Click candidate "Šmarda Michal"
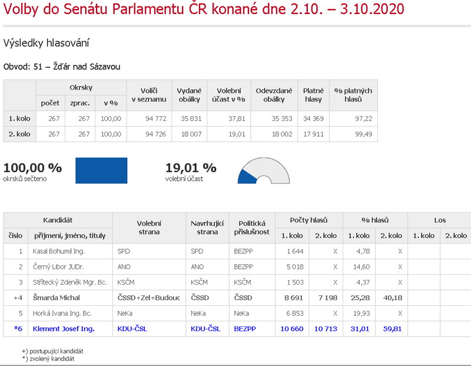 click(x=56, y=298)
